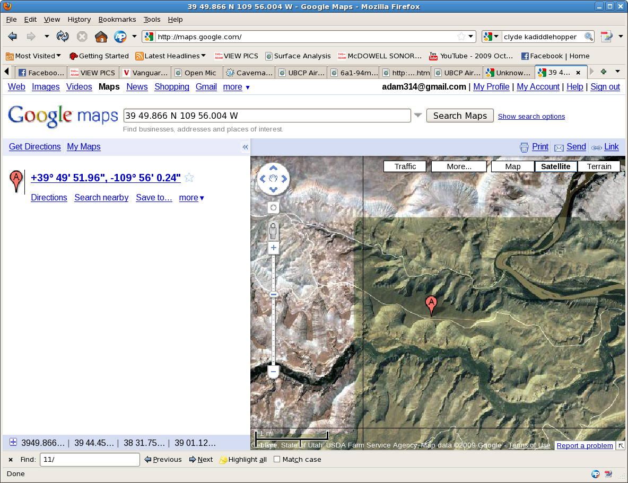Click the map zoom in plus button
Image resolution: width=628 pixels, height=483 pixels.
(274, 248)
